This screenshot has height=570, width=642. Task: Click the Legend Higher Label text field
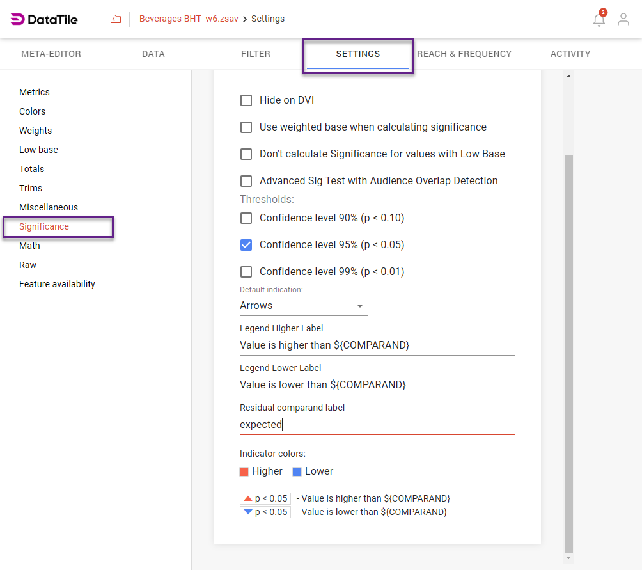[377, 345]
